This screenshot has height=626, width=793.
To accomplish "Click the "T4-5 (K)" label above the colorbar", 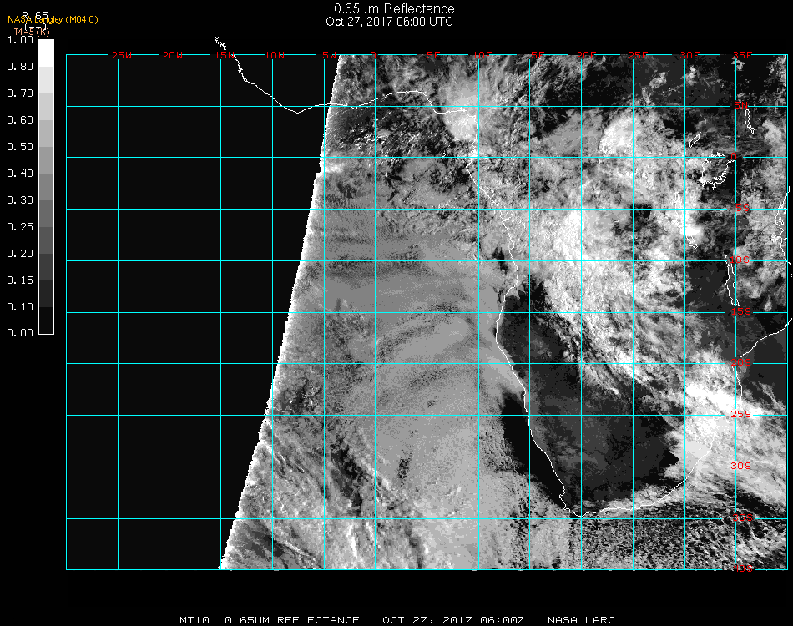I will tap(32, 32).
